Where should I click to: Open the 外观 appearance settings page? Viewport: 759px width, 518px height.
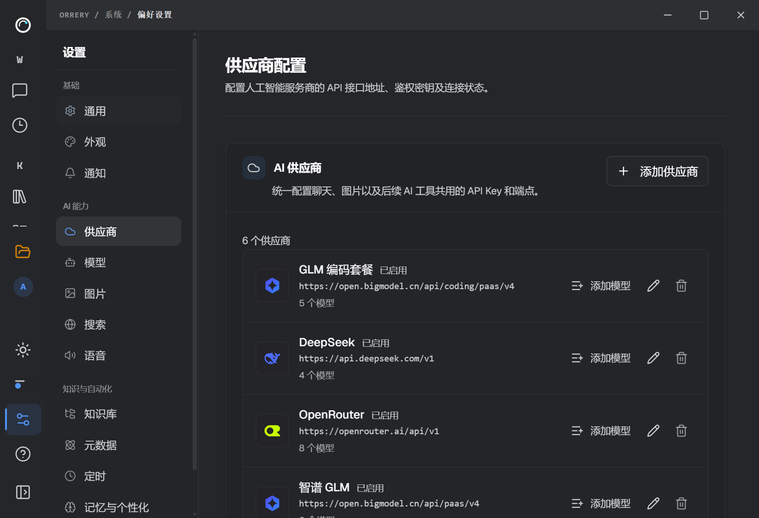pos(119,142)
